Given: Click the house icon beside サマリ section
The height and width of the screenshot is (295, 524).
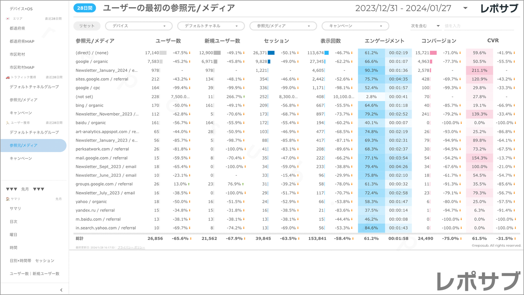Looking at the screenshot, I should pos(8,199).
